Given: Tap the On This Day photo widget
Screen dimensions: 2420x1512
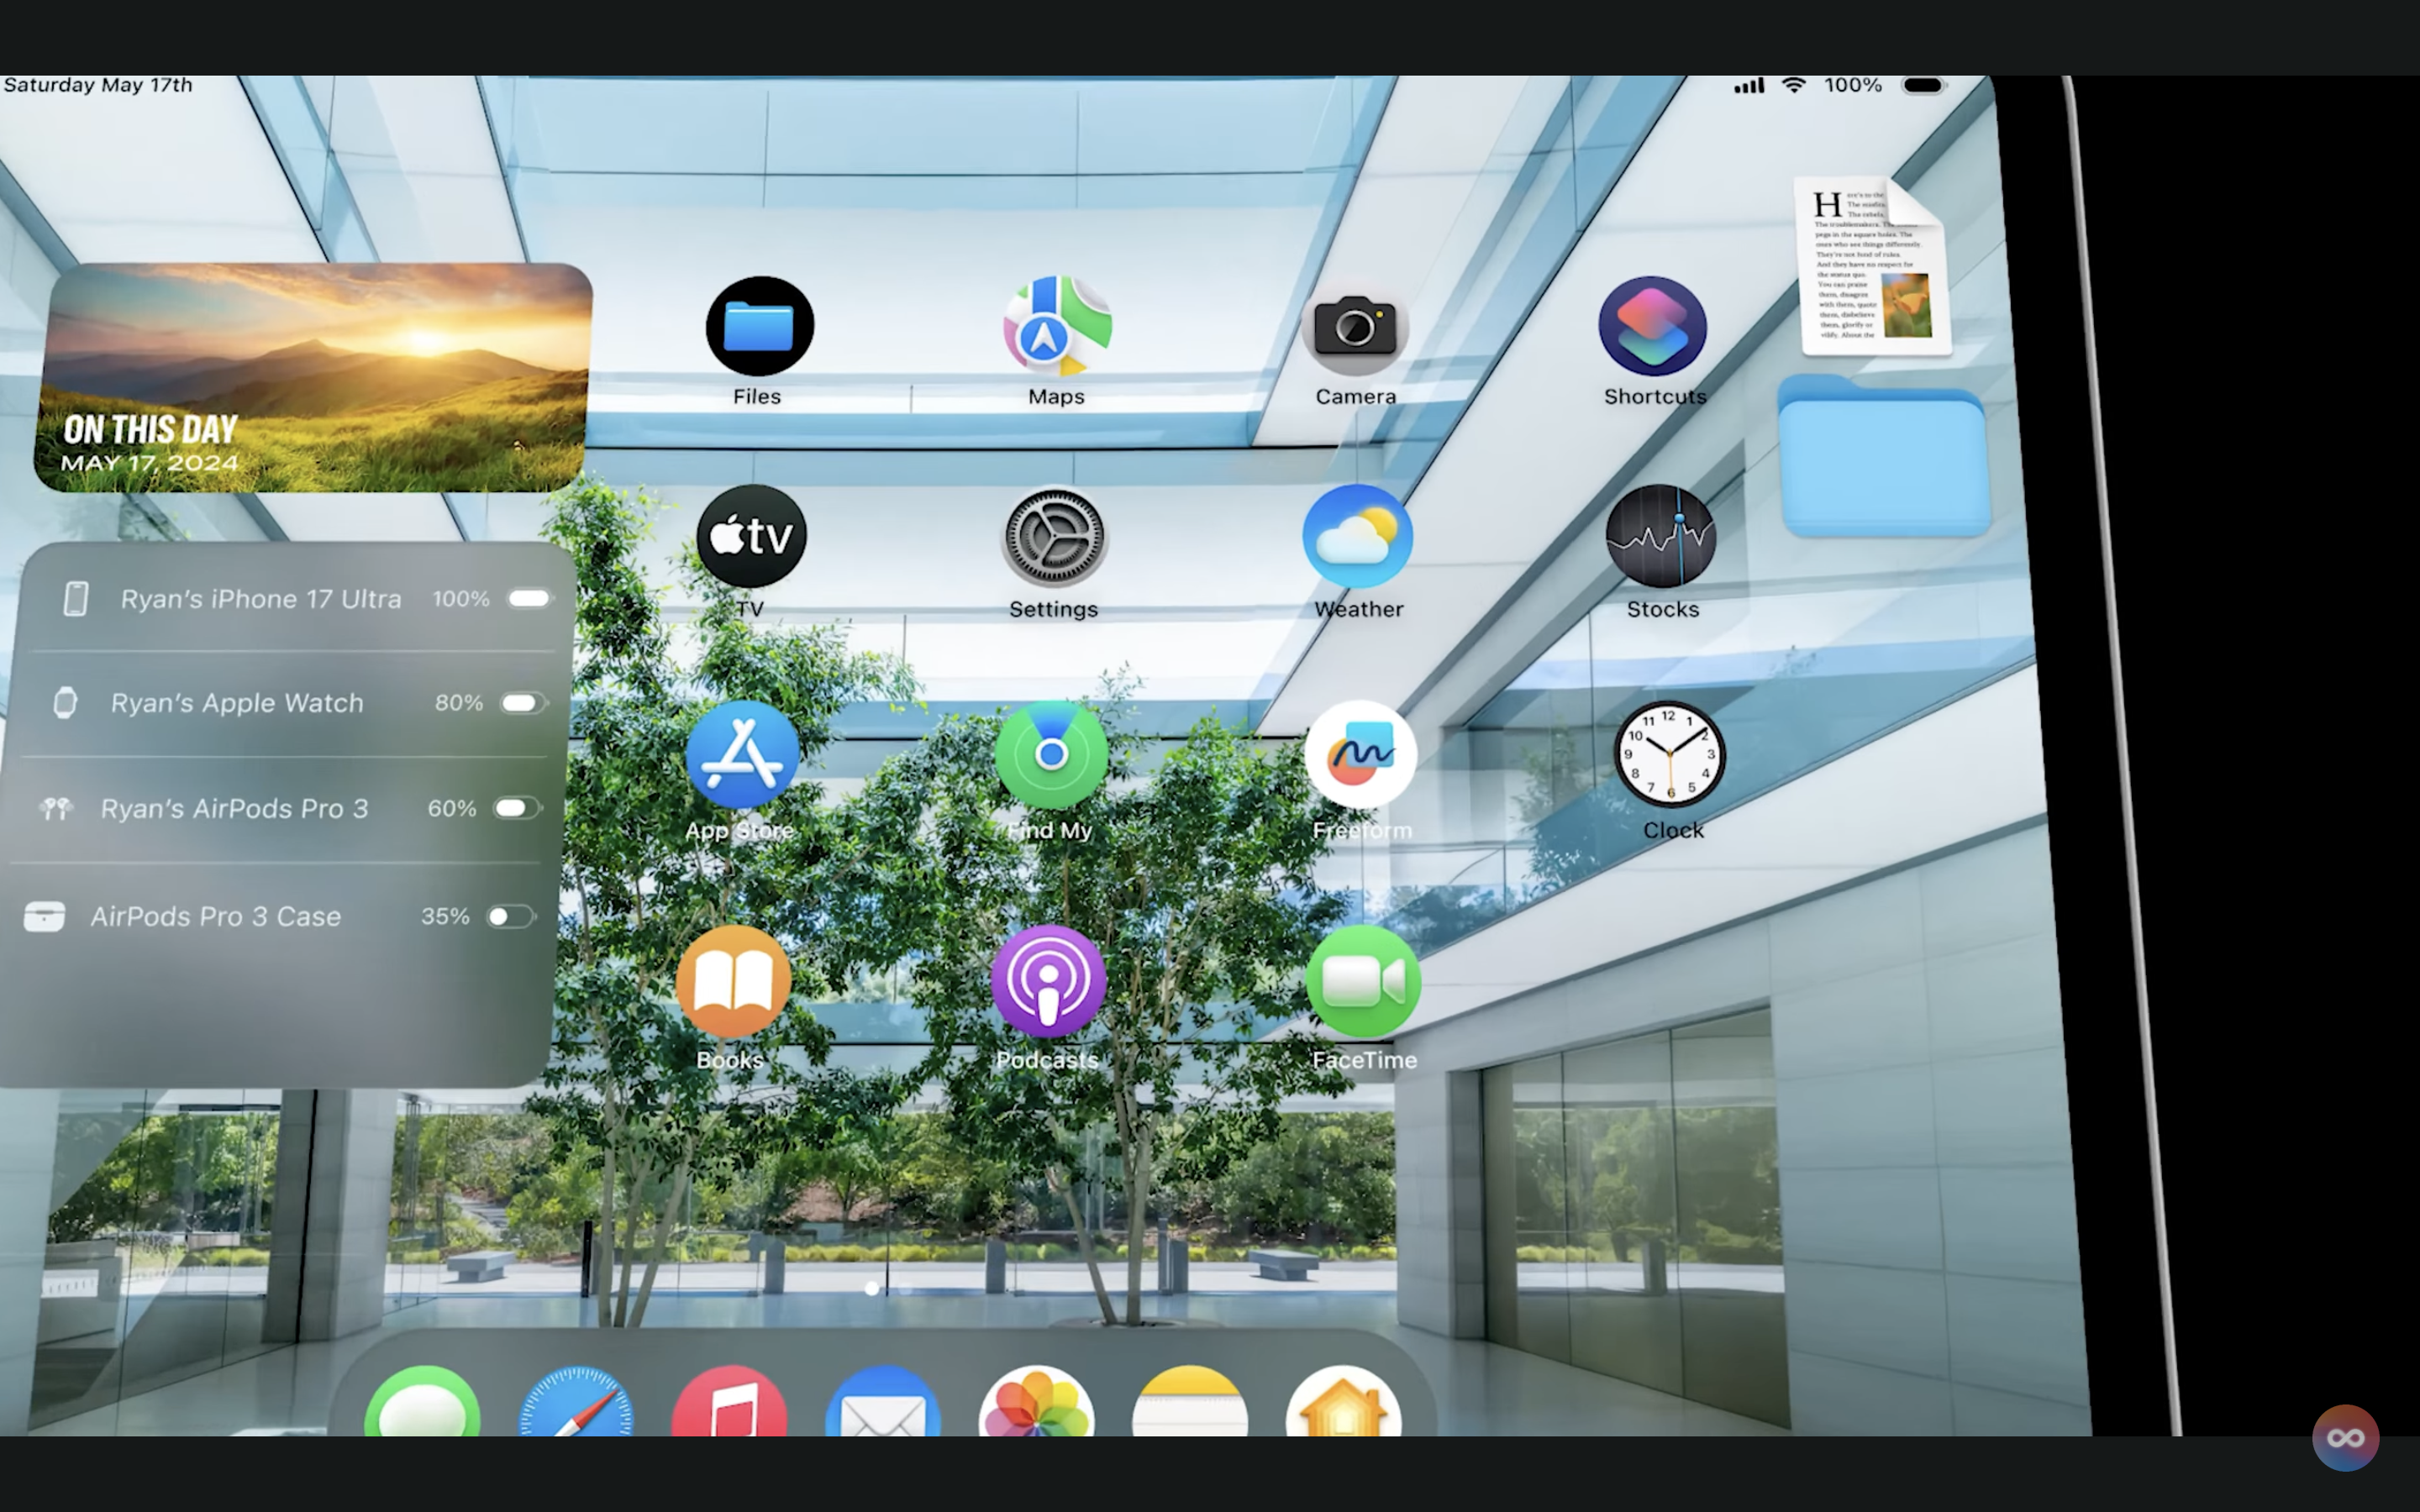Looking at the screenshot, I should (312, 378).
